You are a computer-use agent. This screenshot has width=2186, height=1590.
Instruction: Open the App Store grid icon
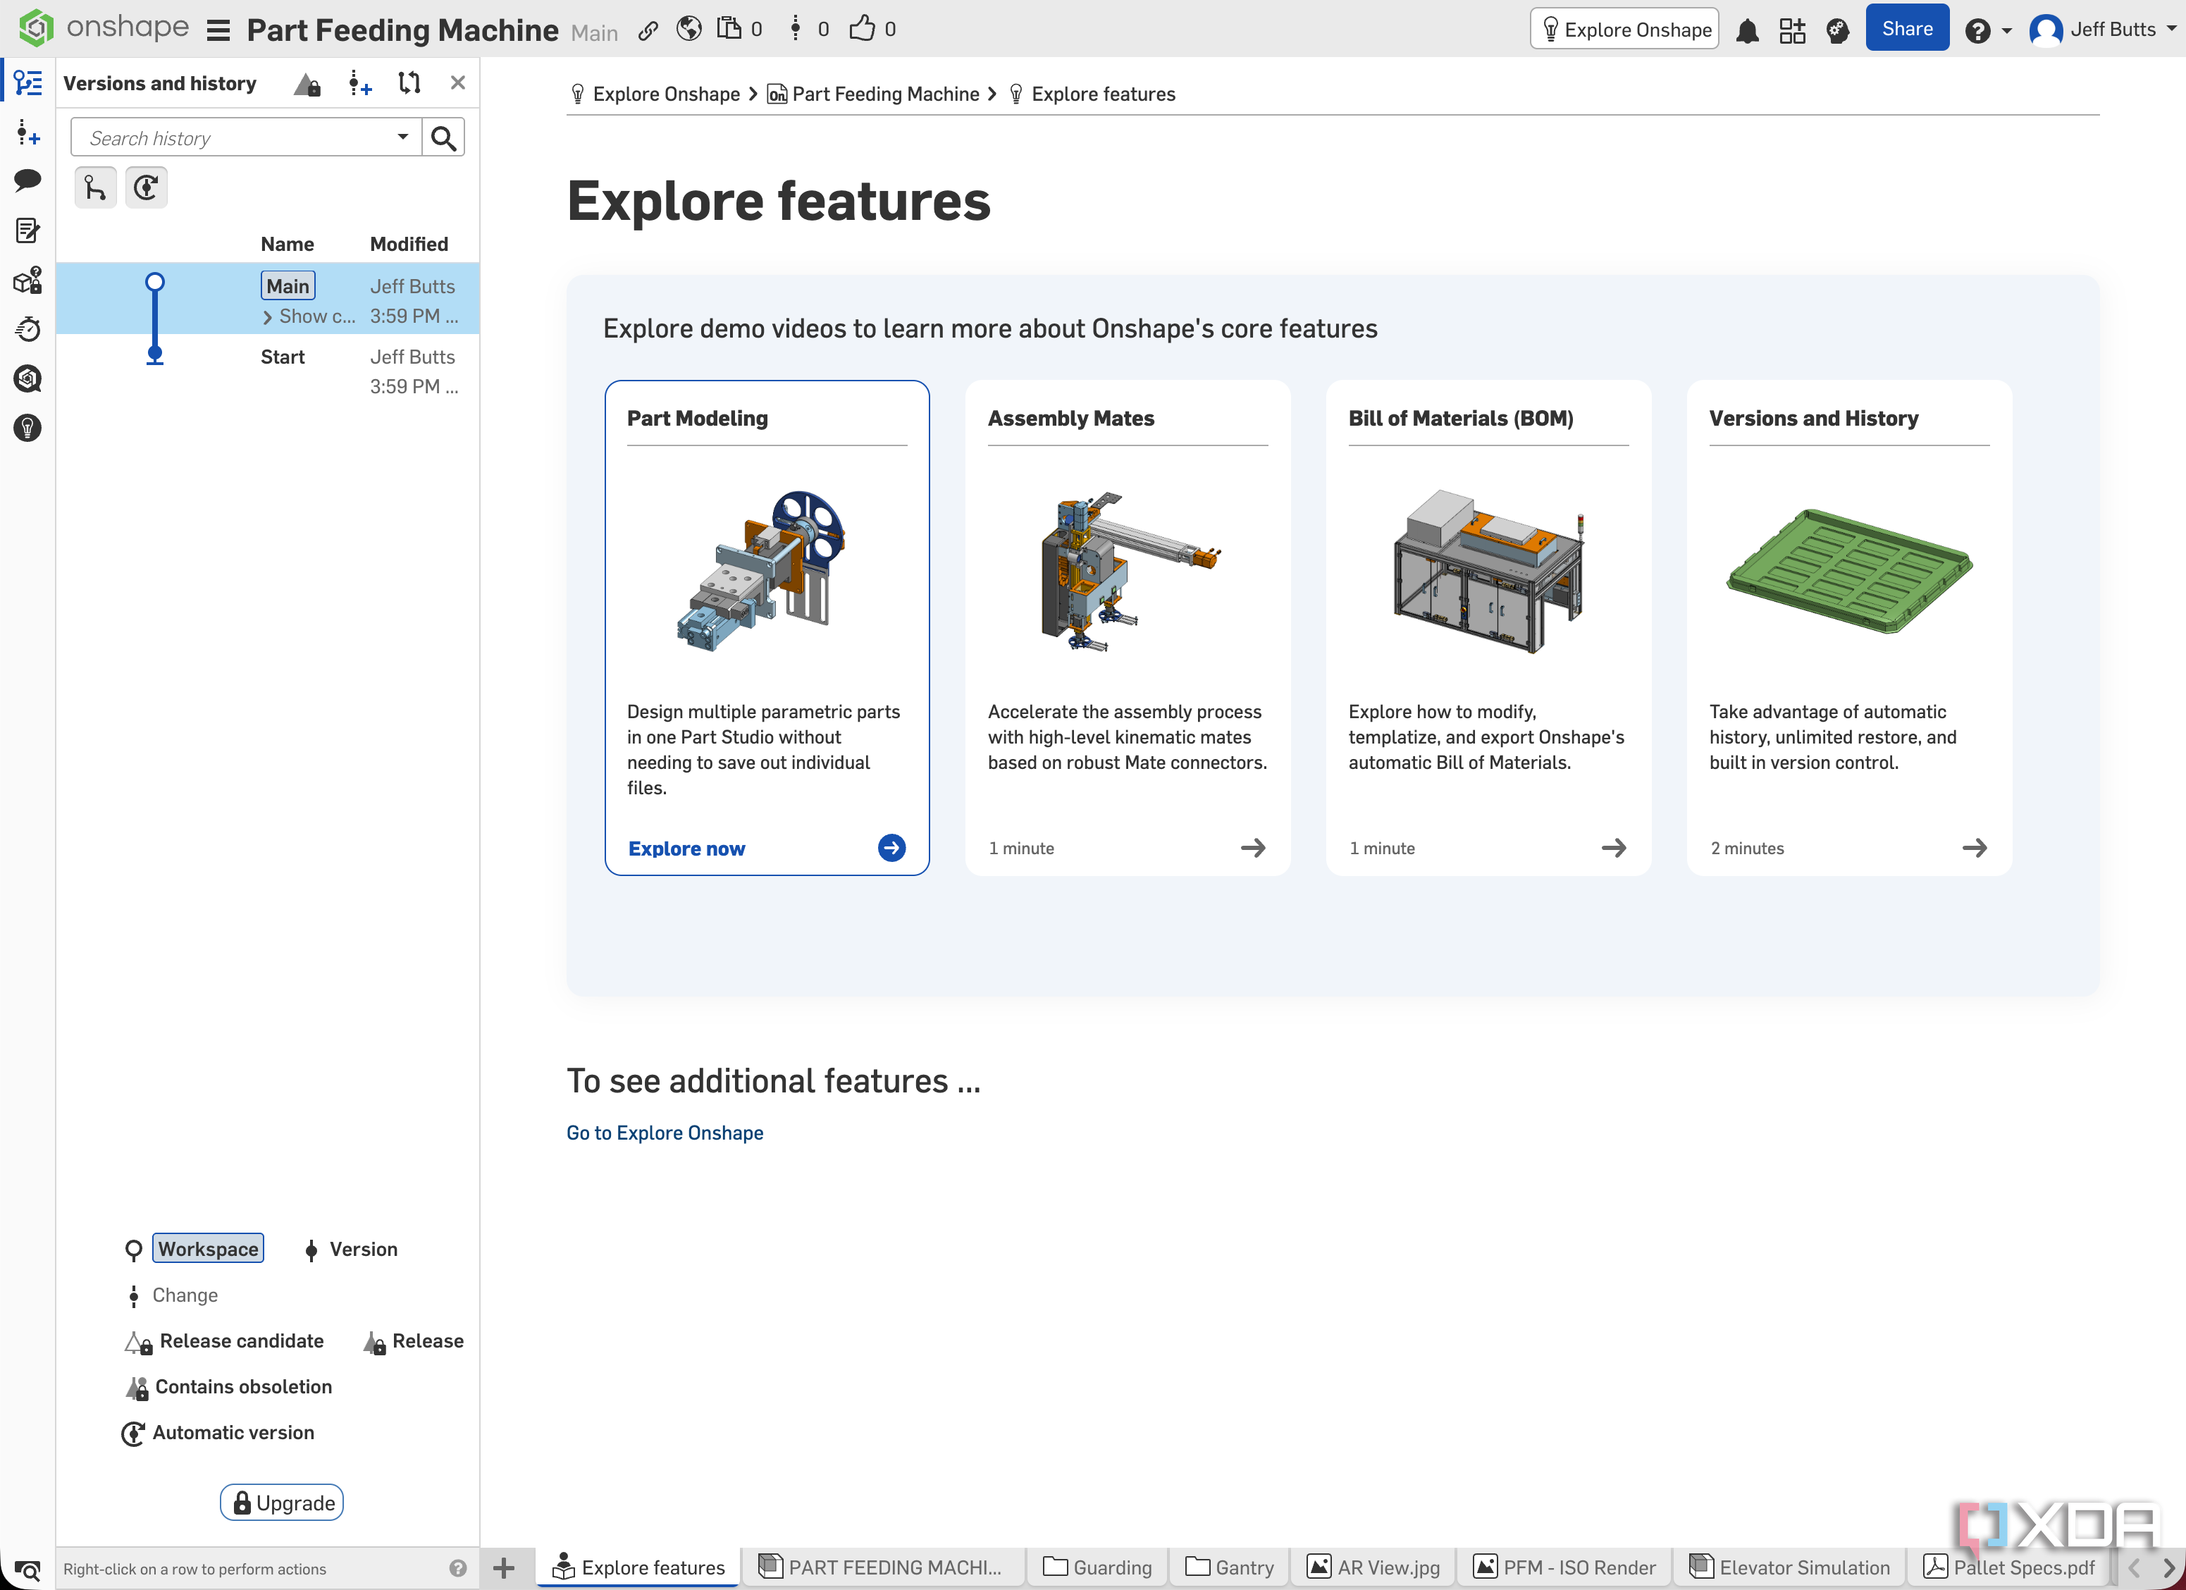coord(1793,31)
